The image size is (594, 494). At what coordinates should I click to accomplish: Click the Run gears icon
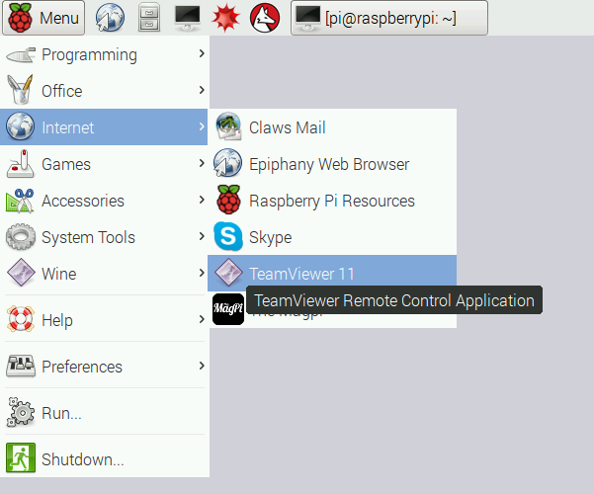[x=21, y=412]
